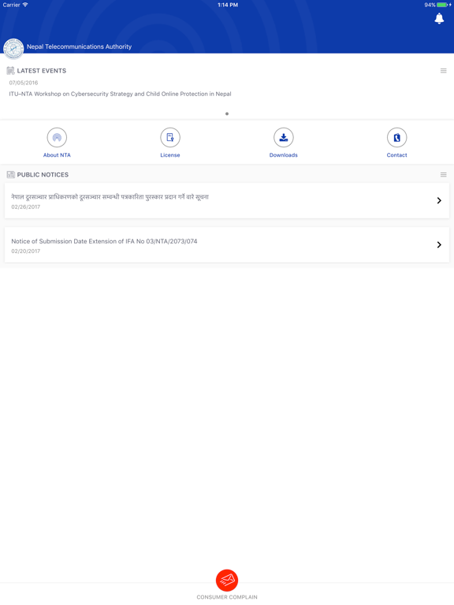Expand the Nepali notice dated 02/26/2017
The width and height of the screenshot is (454, 605).
[439, 200]
